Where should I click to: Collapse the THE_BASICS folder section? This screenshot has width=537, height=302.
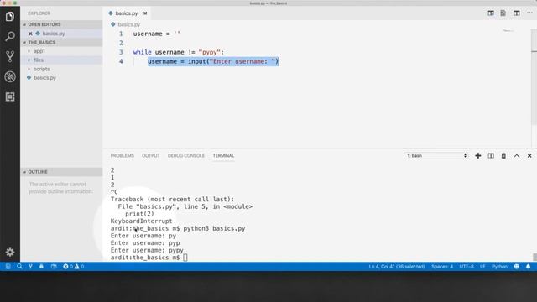coord(61,43)
